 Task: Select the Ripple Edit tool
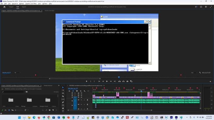coord(63,93)
